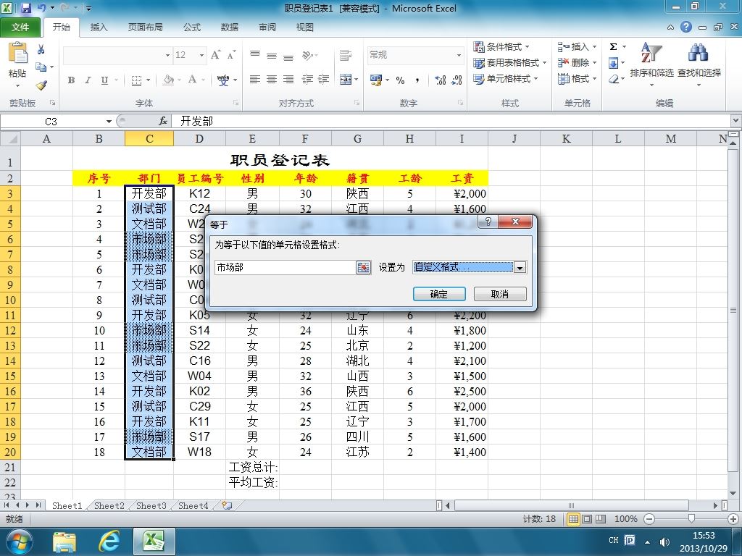Open the number format dropdown showing 常规

(x=459, y=55)
